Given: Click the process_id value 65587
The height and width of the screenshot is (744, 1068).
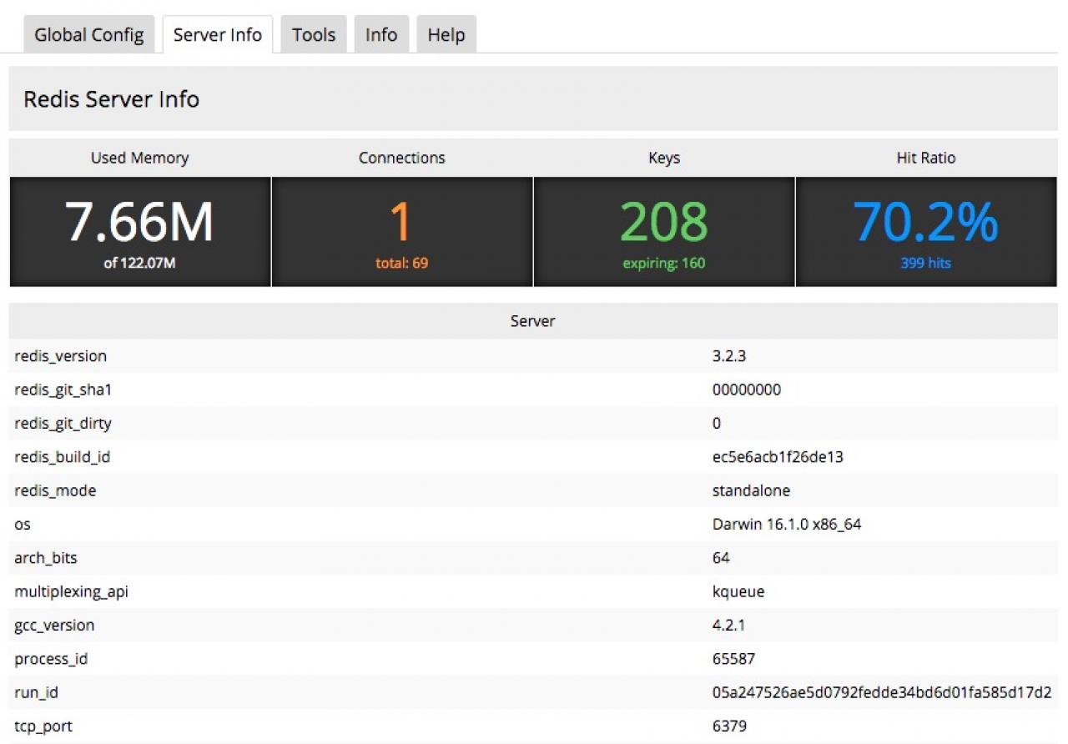Looking at the screenshot, I should click(733, 659).
